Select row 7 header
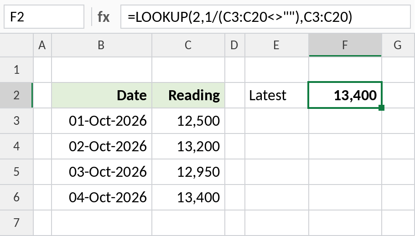This screenshot has width=415, height=236. coord(16,223)
